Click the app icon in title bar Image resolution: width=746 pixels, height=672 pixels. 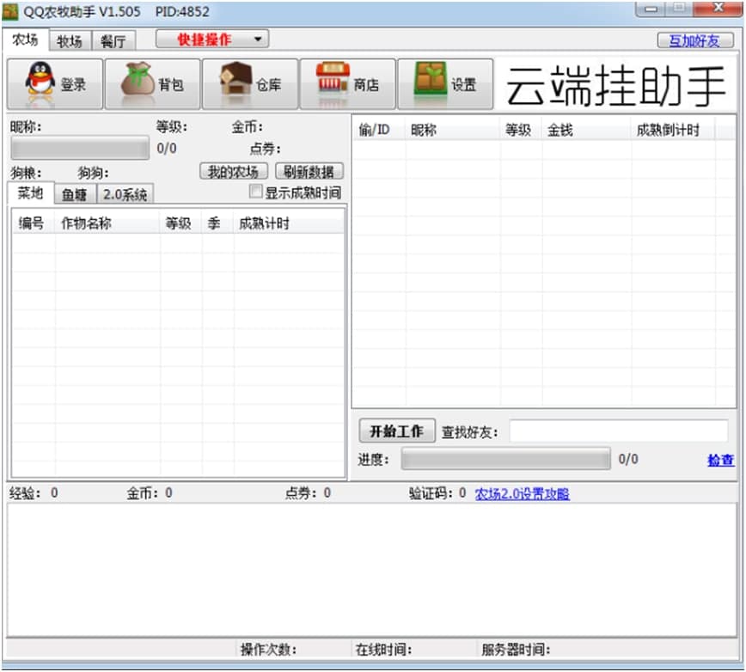(x=10, y=12)
